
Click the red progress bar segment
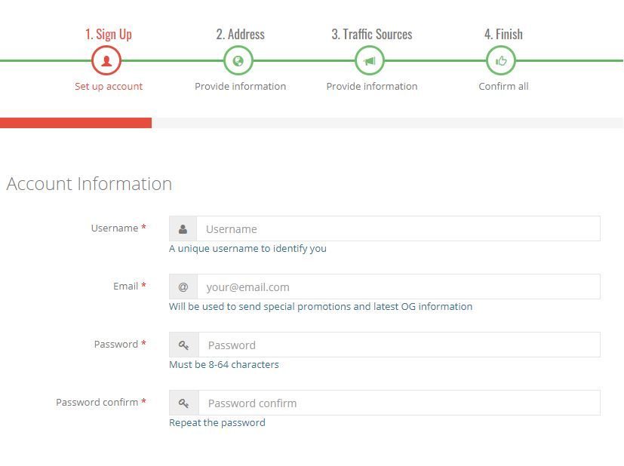75,123
